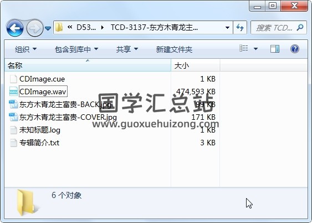312x223 pixels.
Task: Select the CDImage.wav file icon
Action: 13,92
